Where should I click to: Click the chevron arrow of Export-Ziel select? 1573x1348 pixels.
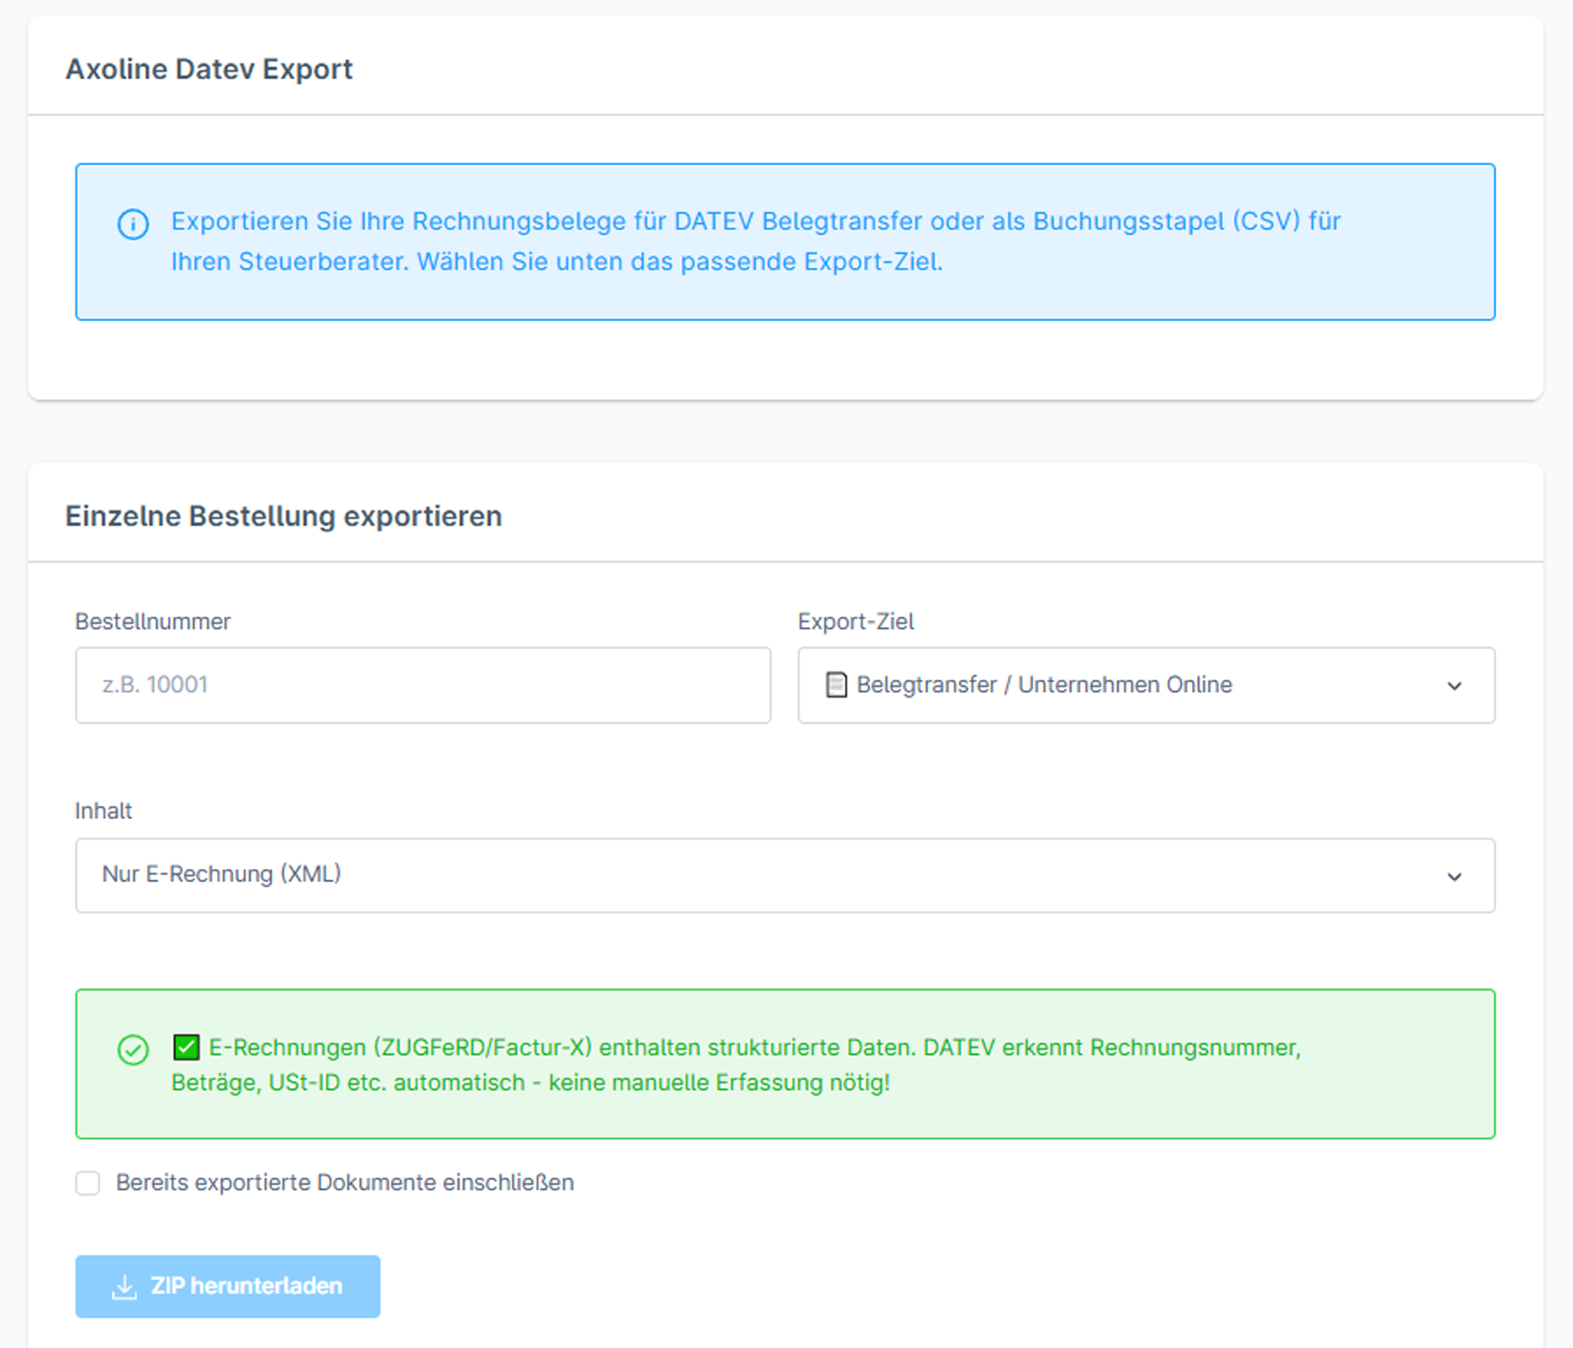(1454, 686)
